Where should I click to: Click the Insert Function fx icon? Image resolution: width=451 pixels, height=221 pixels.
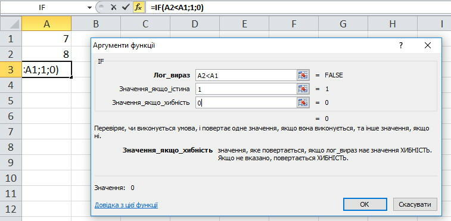pyautogui.click(x=138, y=7)
